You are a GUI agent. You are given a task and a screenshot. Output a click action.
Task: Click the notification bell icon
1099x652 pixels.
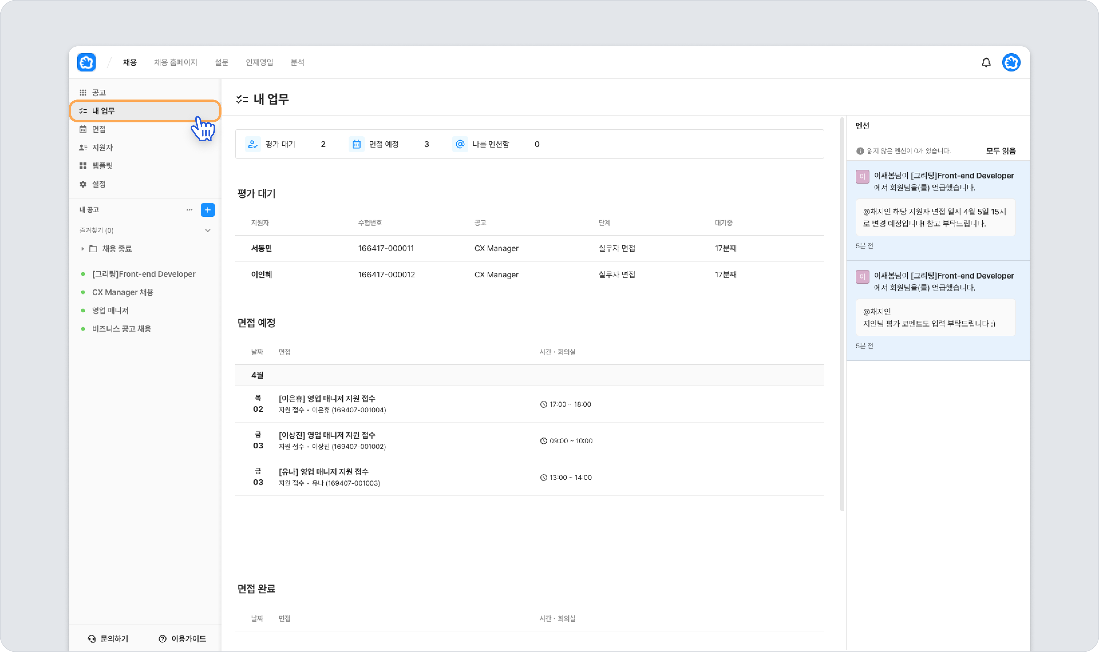click(986, 62)
